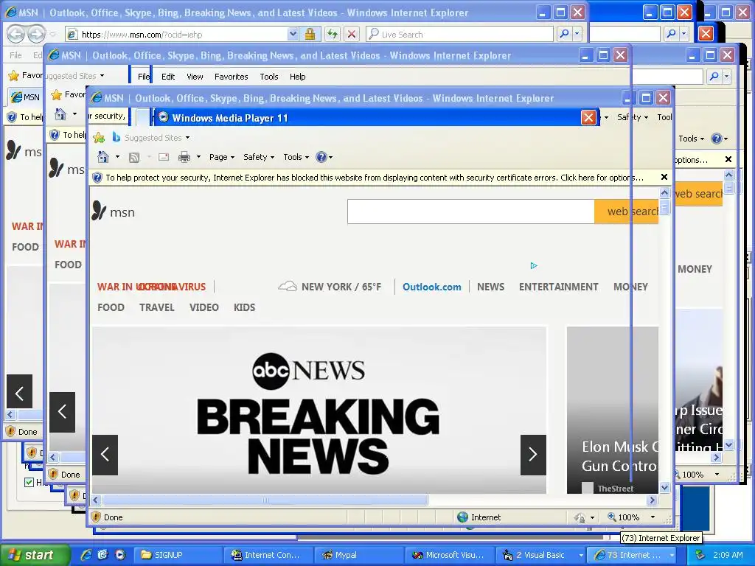The width and height of the screenshot is (755, 566).
Task: Click the Feeds (RSS) icon in the front window toolbar
Action: coord(134,158)
